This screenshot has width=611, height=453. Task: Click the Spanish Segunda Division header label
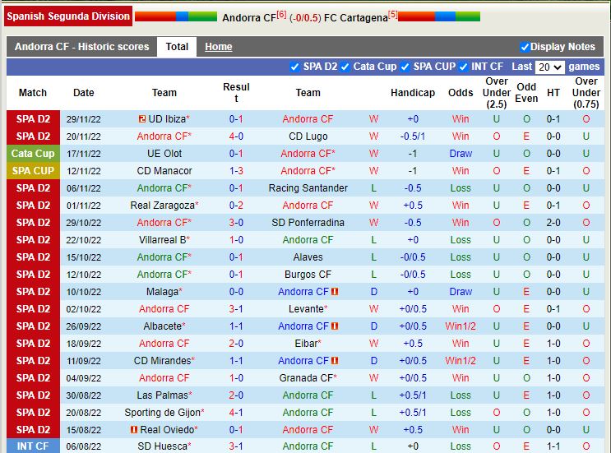click(68, 16)
